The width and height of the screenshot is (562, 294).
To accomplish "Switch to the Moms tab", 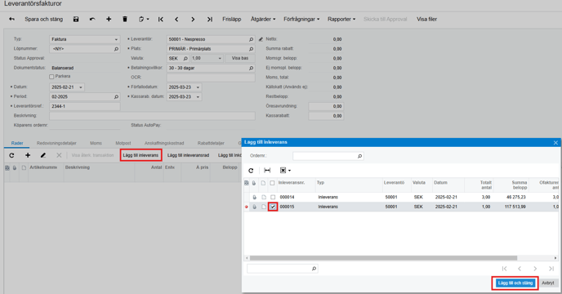I will tap(96, 143).
